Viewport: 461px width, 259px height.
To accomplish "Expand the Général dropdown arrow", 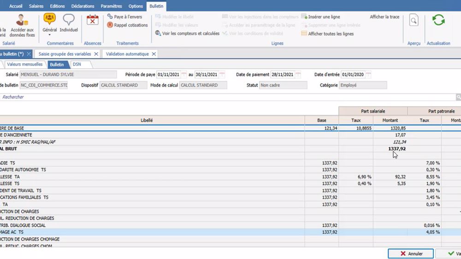I will [x=49, y=35].
